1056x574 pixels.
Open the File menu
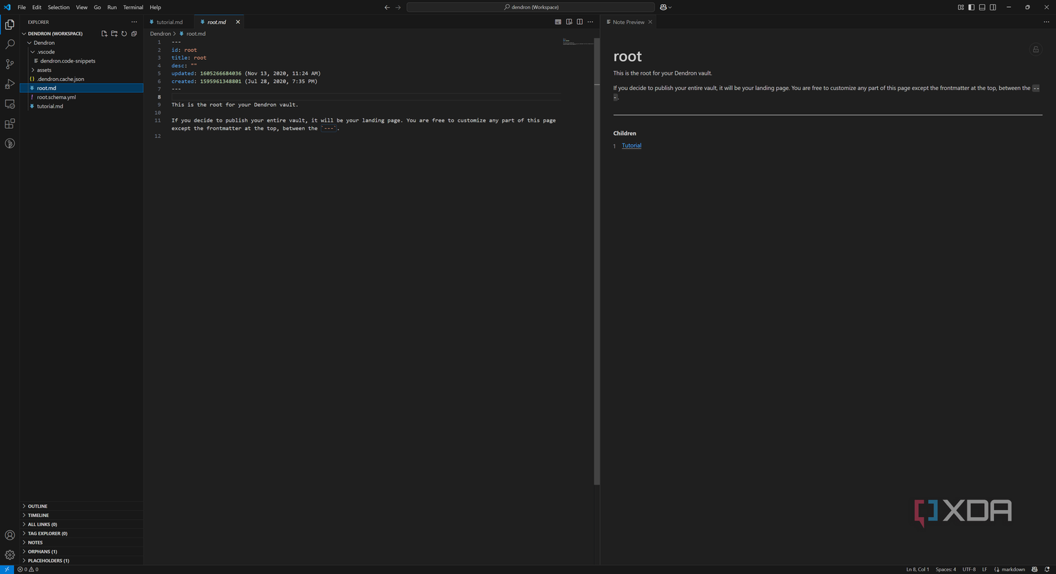pyautogui.click(x=22, y=7)
